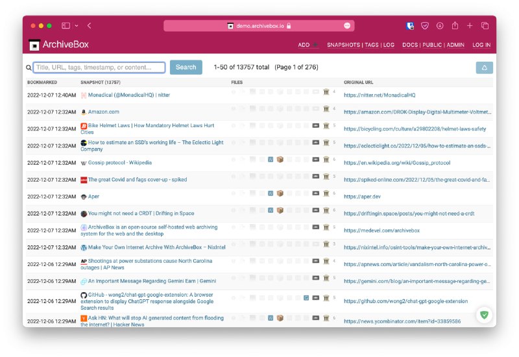Image resolution: width=519 pixels, height=357 pixels.
Task: Click the package icon in Gossip protocol row
Action: 280,160
